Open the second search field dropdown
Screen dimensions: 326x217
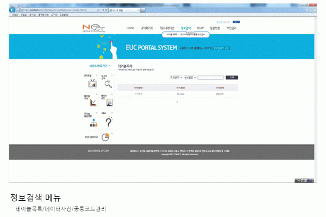pyautogui.click(x=190, y=78)
